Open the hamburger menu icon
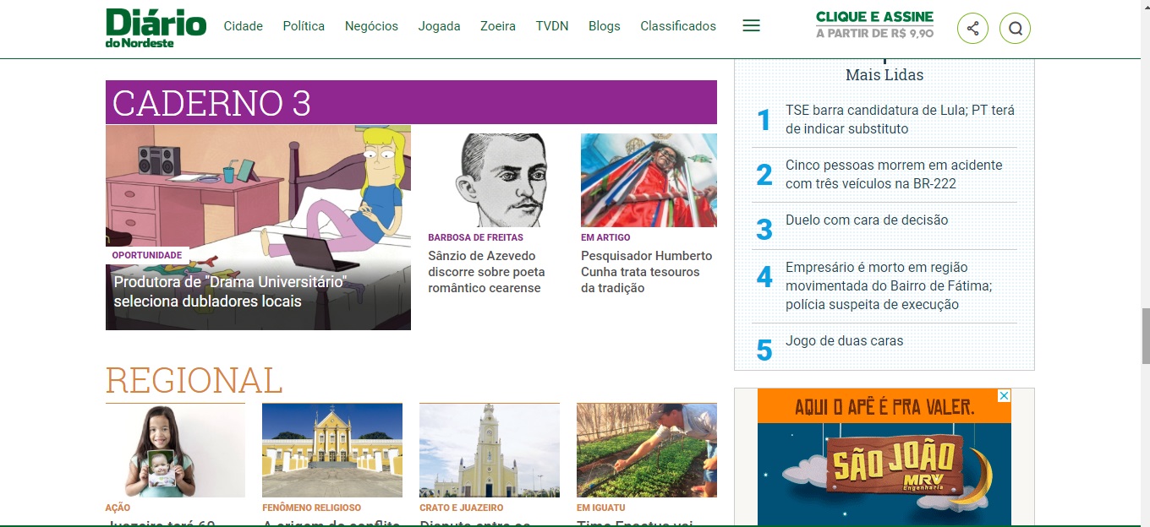Image resolution: width=1150 pixels, height=527 pixels. [751, 26]
